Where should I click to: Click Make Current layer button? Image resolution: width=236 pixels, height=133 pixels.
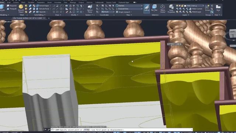pyautogui.click(x=196, y=9)
